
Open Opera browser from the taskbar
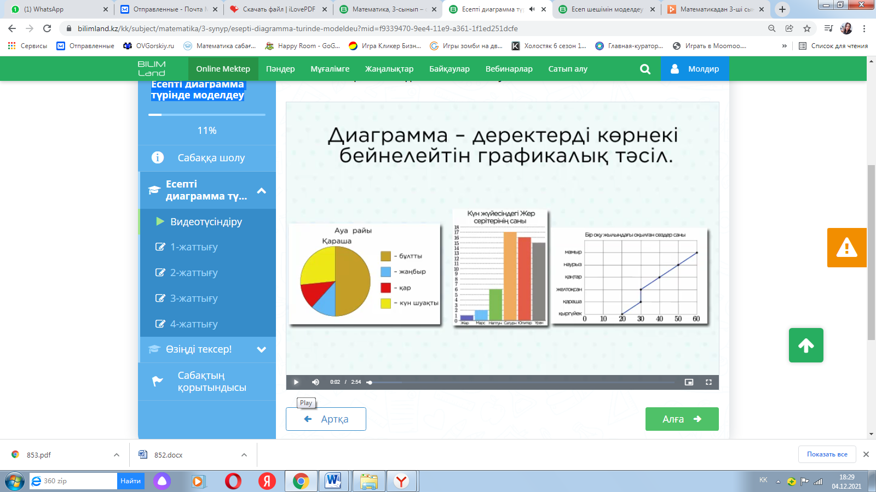click(233, 481)
